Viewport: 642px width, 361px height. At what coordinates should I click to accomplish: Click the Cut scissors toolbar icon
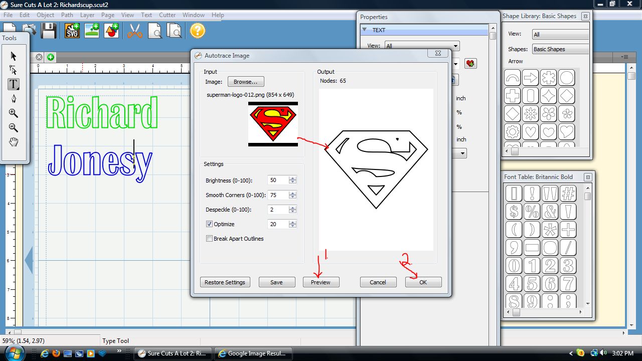134,31
